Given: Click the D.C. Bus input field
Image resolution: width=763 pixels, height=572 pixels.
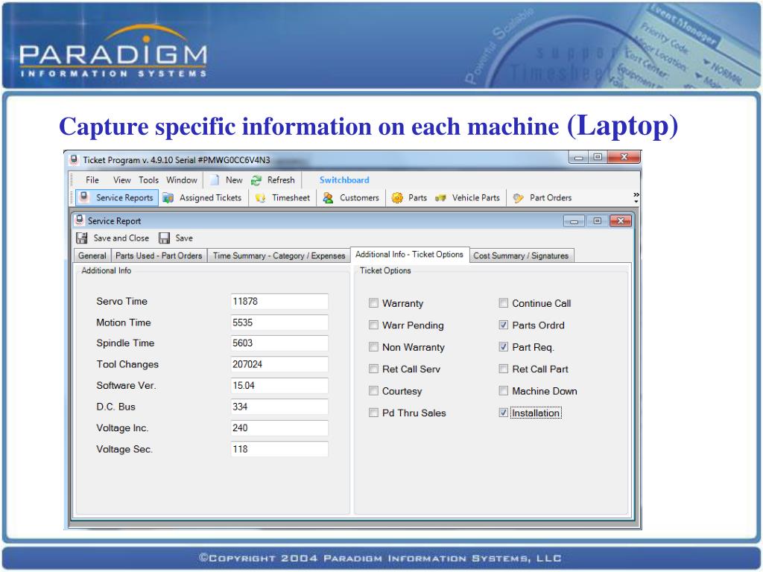Looking at the screenshot, I should tap(279, 407).
